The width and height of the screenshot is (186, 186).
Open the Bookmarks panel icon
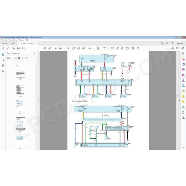coord(3,60)
